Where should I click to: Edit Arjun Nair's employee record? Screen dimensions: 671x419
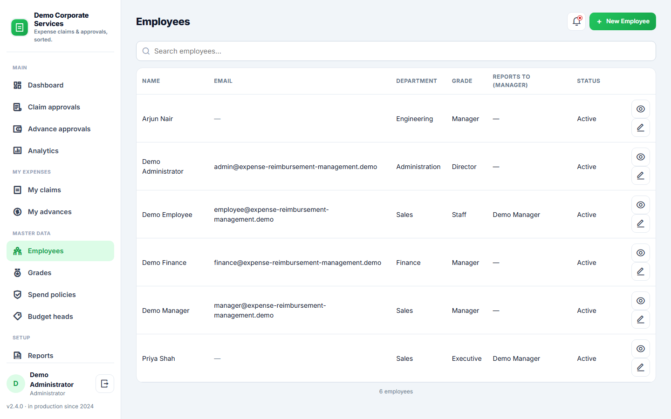click(x=641, y=128)
